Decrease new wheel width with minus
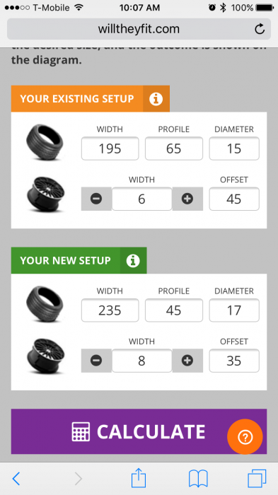Image resolution: width=278 pixels, height=495 pixels. [x=96, y=361]
